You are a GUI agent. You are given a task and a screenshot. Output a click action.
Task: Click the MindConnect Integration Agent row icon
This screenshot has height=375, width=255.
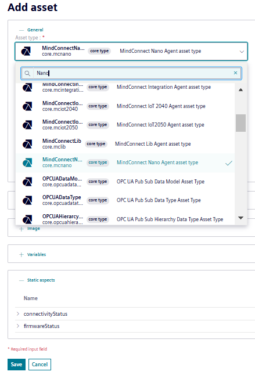27,87
